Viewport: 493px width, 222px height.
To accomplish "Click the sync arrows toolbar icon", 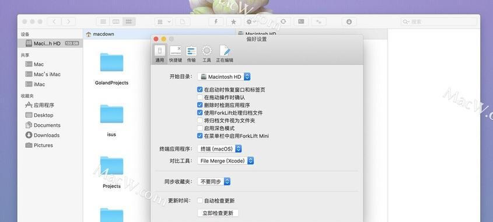I will pos(284,22).
